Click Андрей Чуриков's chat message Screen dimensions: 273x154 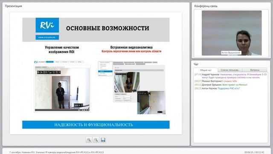(x=230, y=76)
